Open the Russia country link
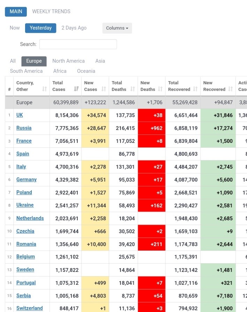Screen dimensions: 247x312 [x=24, y=128]
